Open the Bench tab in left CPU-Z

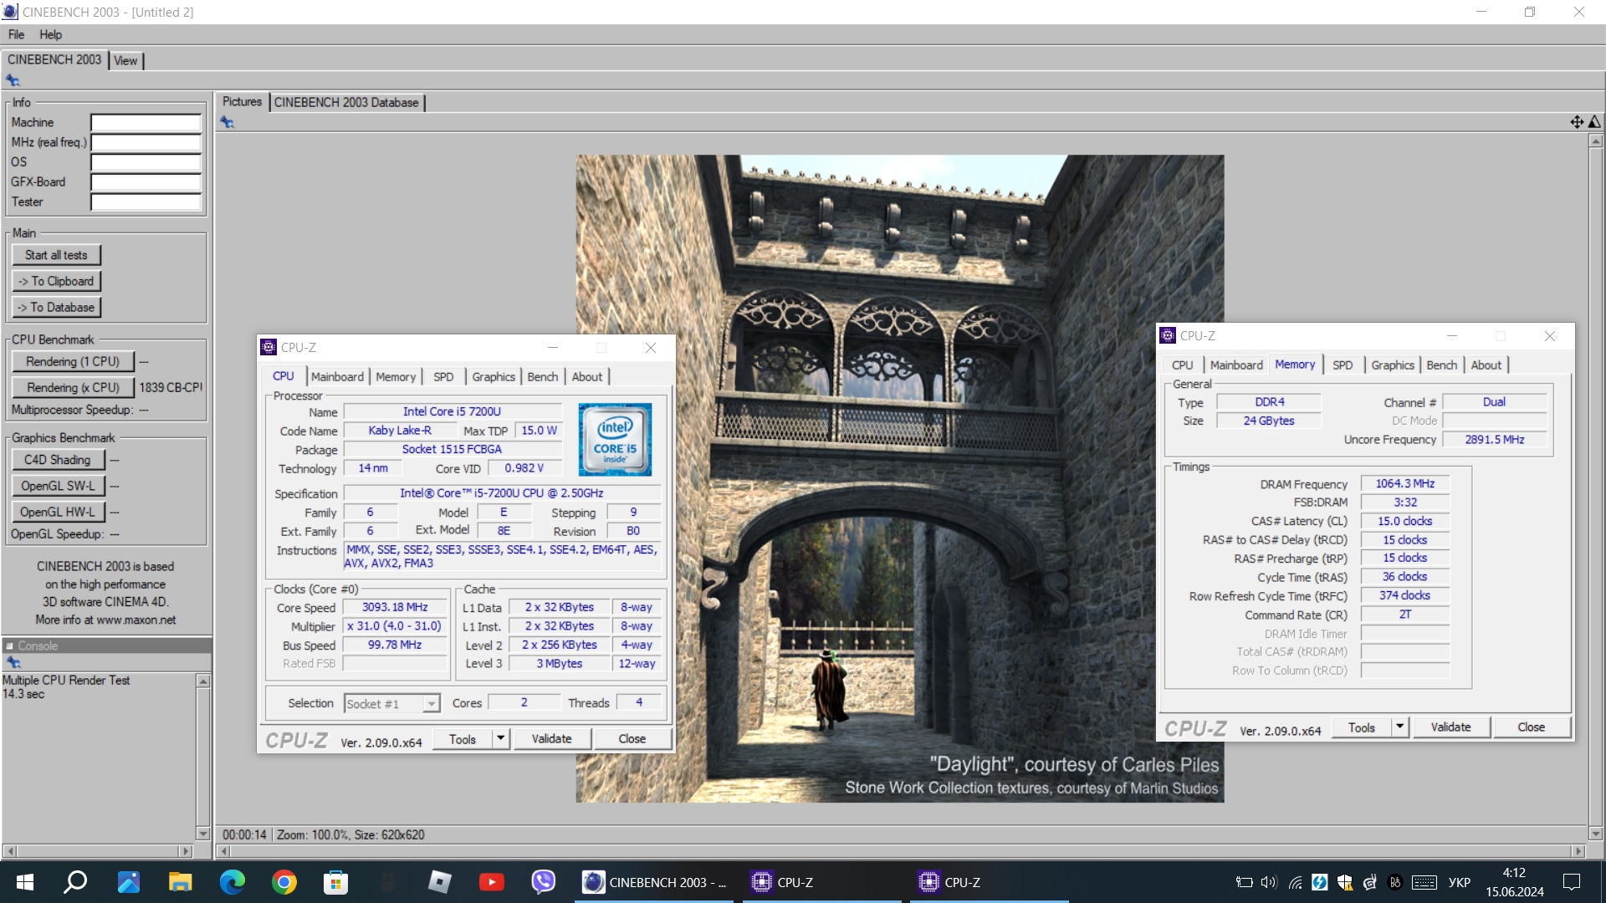(x=542, y=377)
